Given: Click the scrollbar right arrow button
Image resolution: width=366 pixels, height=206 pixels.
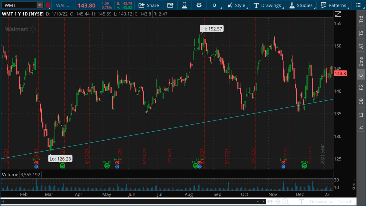Looking at the screenshot, I should (264, 201).
